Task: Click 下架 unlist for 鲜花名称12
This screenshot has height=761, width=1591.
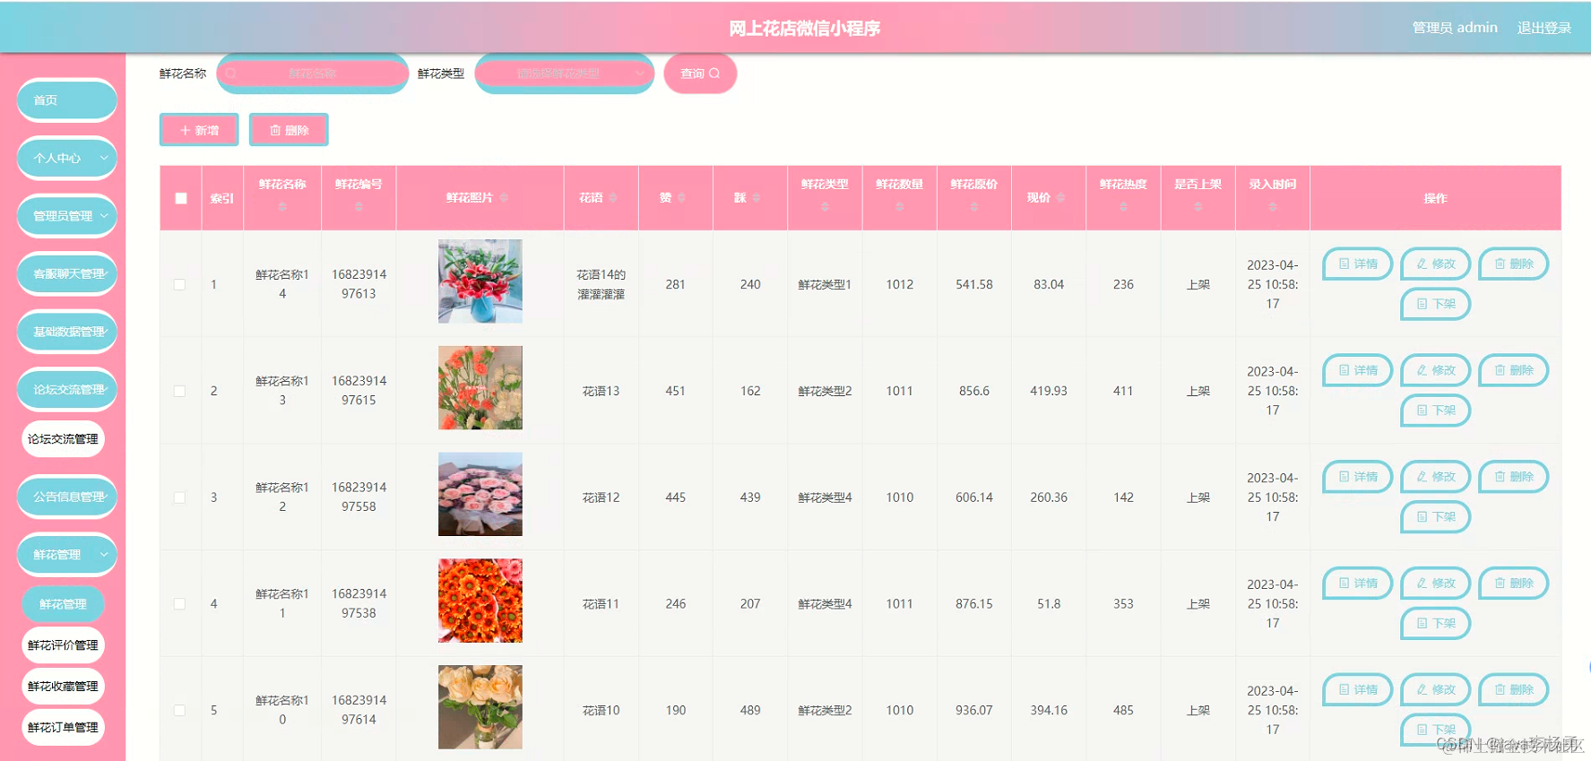Action: pos(1436,517)
